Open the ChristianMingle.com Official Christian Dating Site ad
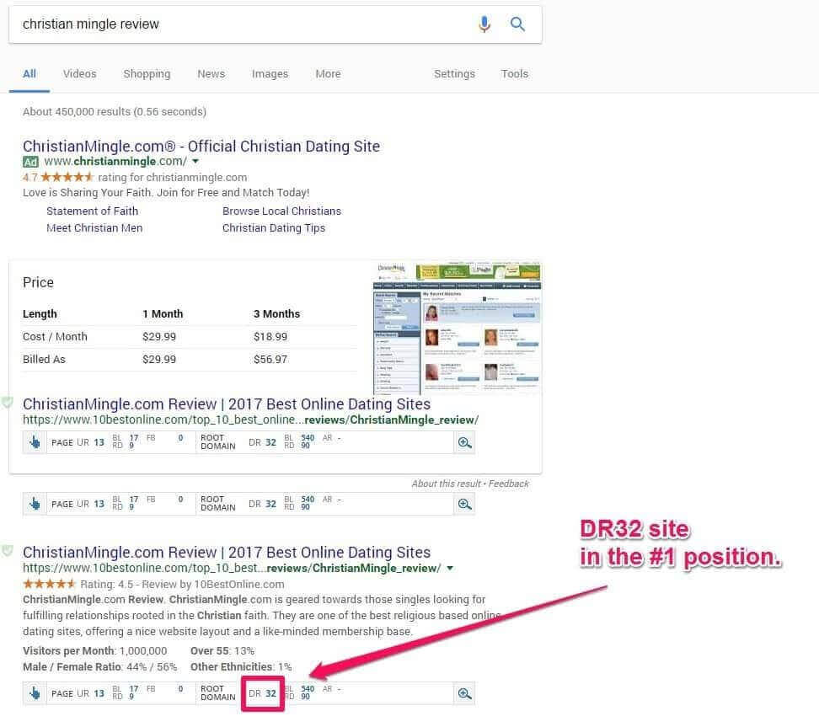 (x=201, y=147)
